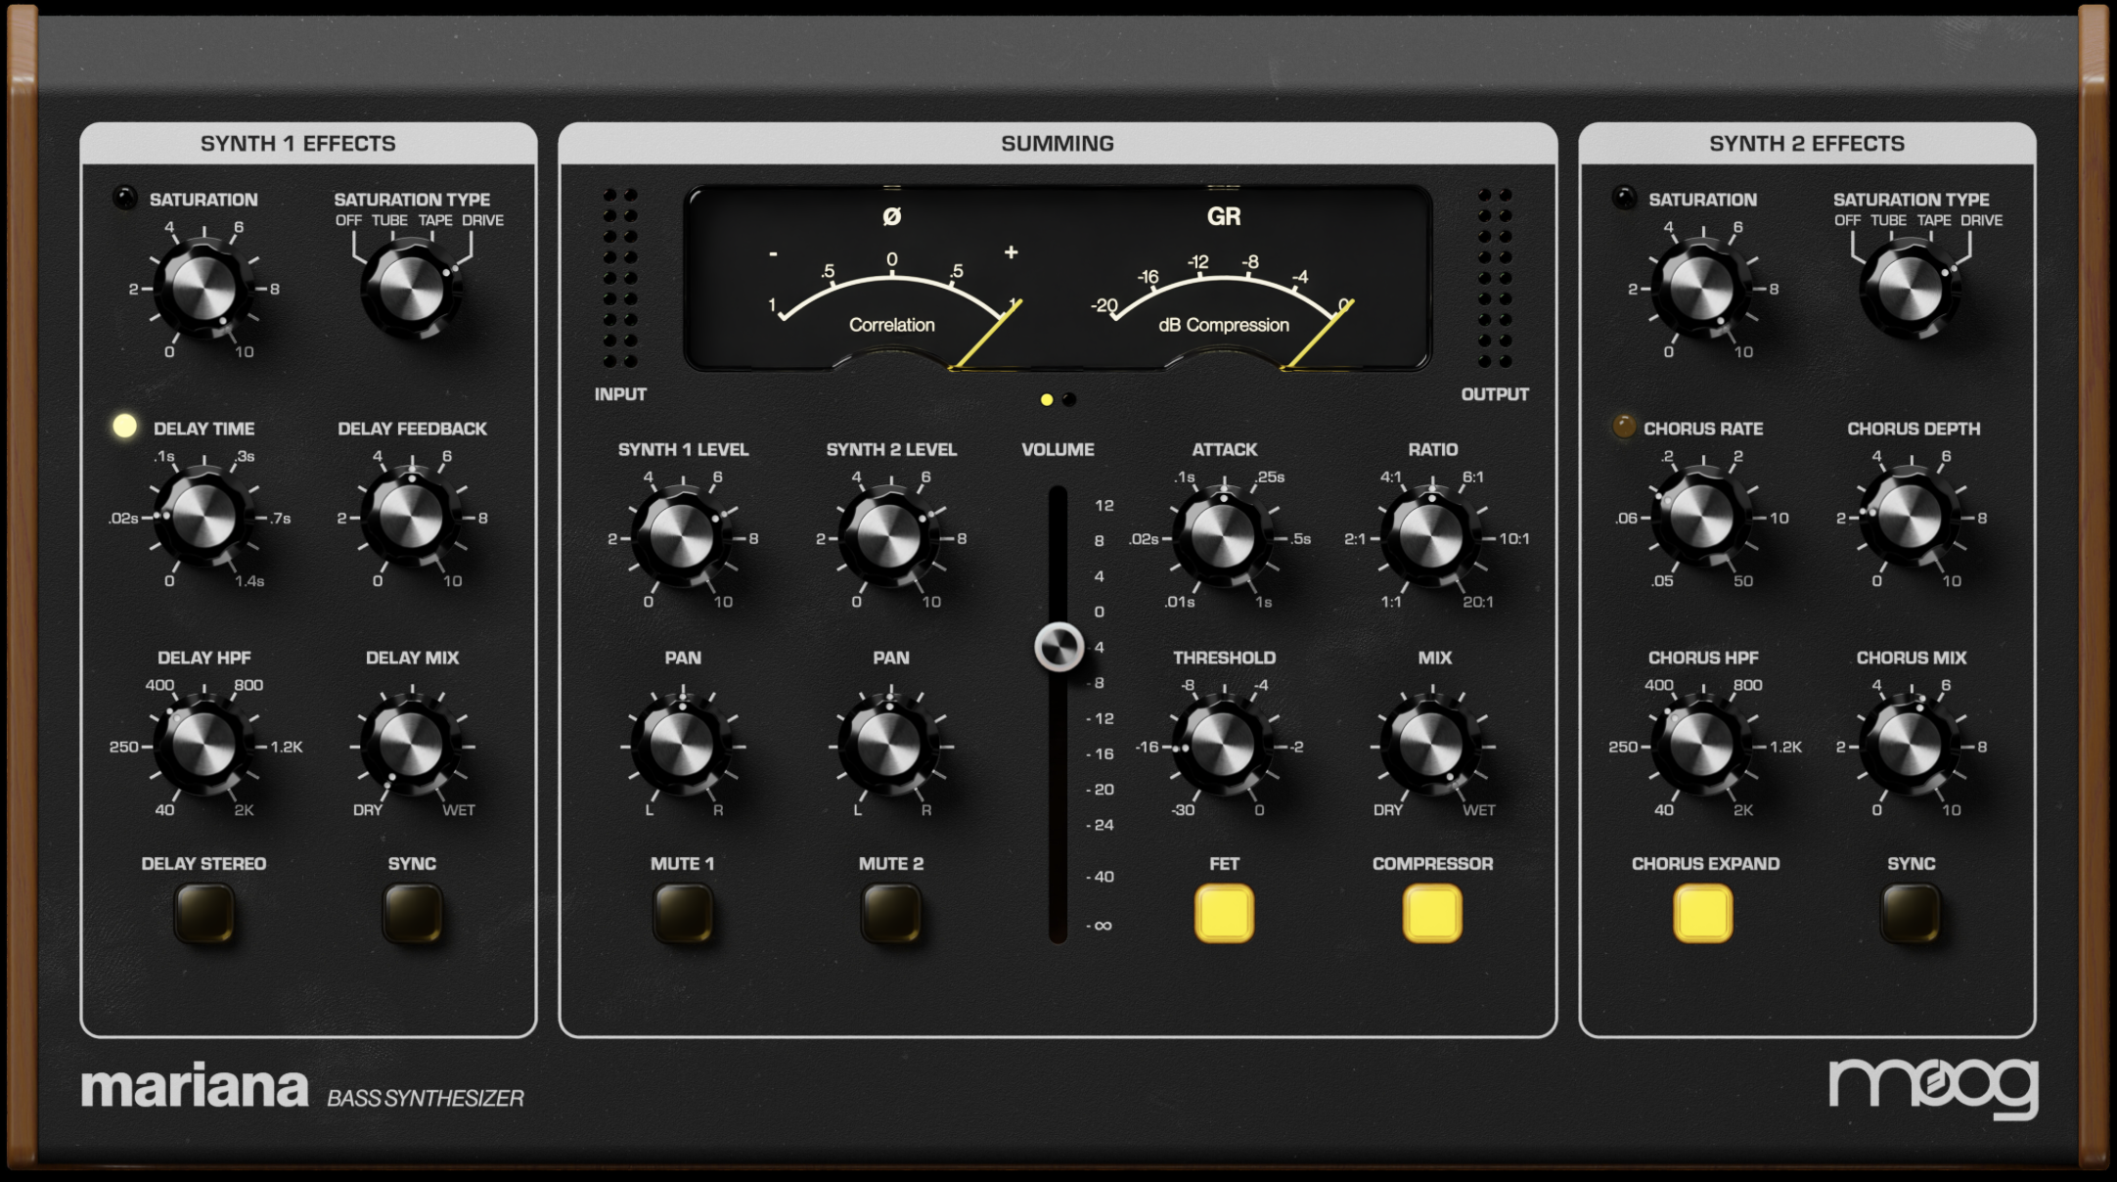
Task: Click the compressor Attack knob
Action: 1223,537
